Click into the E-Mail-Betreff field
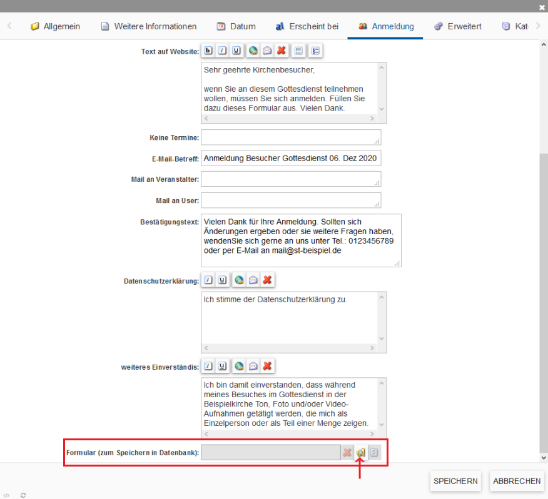The image size is (548, 499). pyautogui.click(x=291, y=159)
